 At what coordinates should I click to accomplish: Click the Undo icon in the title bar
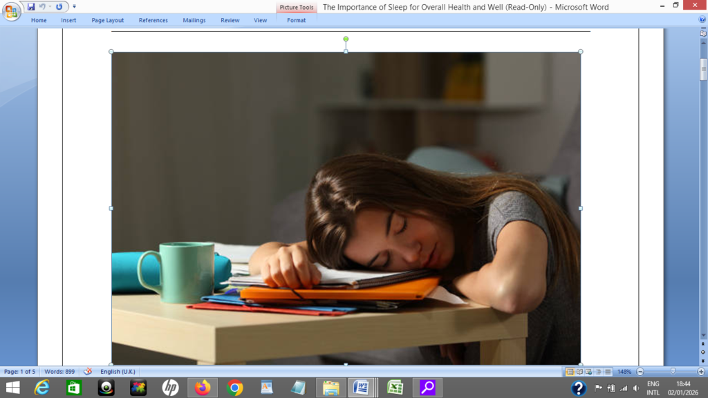tap(42, 6)
